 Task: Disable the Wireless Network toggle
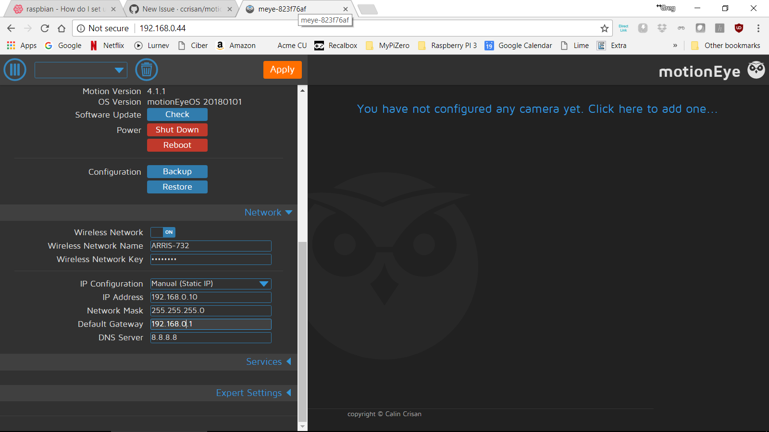tap(162, 232)
